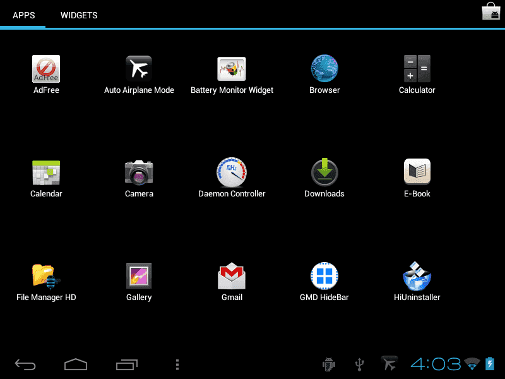The width and height of the screenshot is (505, 379).
Task: Tap the battery charging indicator
Action: (x=490, y=364)
